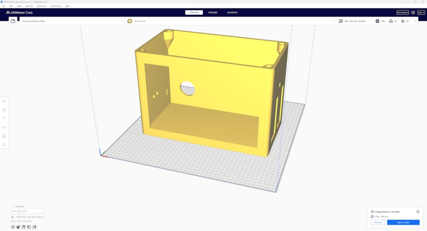Open the Marketplace button

[x=403, y=13]
